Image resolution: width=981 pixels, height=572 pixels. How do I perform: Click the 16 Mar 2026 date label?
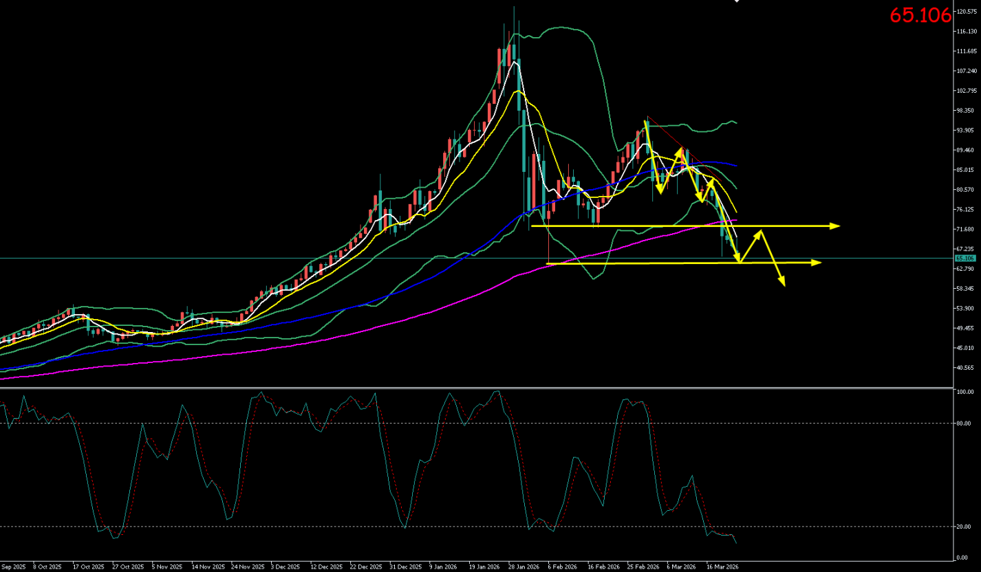click(724, 567)
